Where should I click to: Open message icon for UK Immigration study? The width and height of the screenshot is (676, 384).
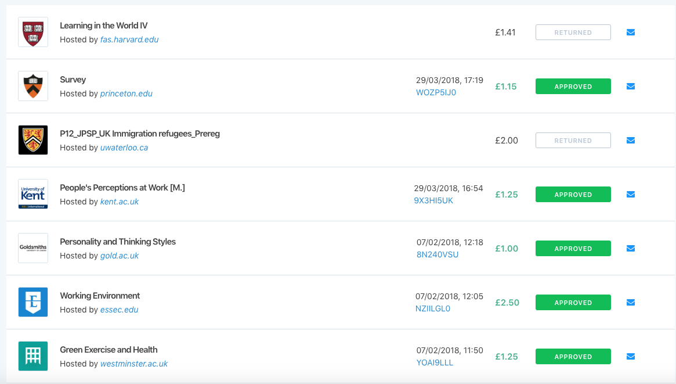click(630, 140)
